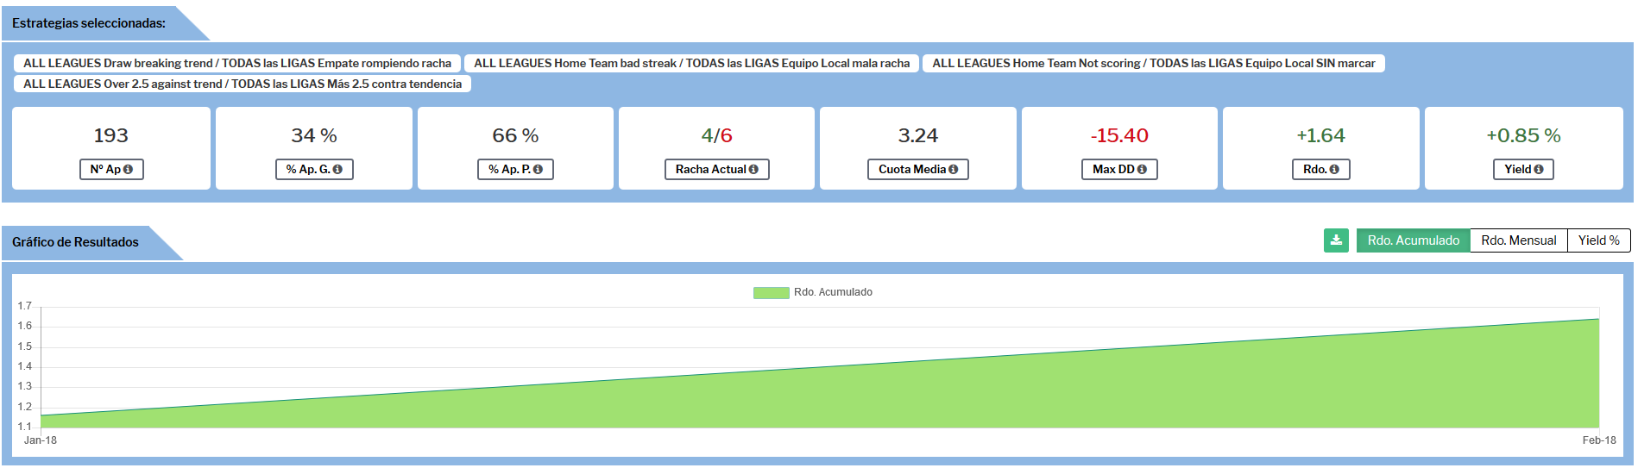The width and height of the screenshot is (1638, 468).
Task: Click the -15.40 max drawdown value
Action: click(x=1119, y=135)
